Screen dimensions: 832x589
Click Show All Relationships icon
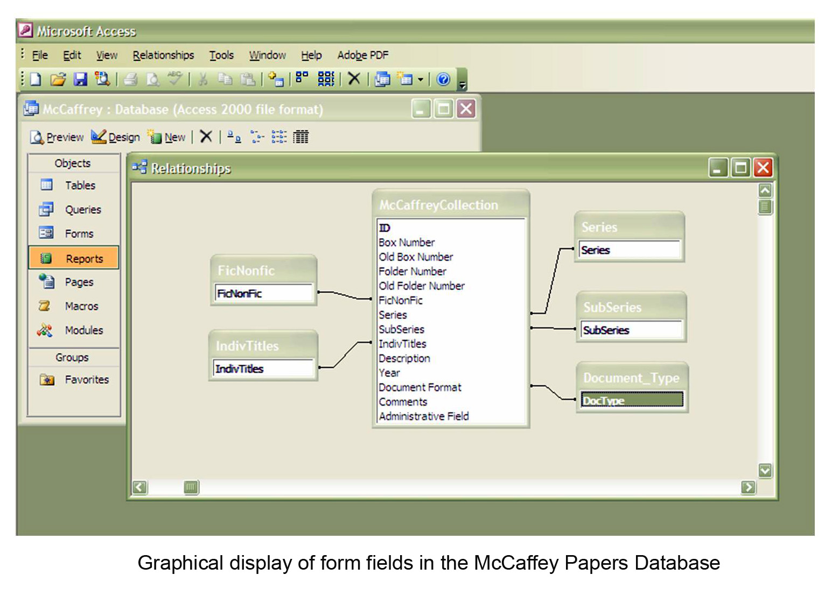coord(326,79)
